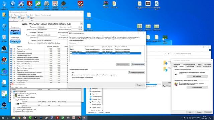Open CrystalDiskInfo Файл menu
214x120 pixels.
click(11, 15)
